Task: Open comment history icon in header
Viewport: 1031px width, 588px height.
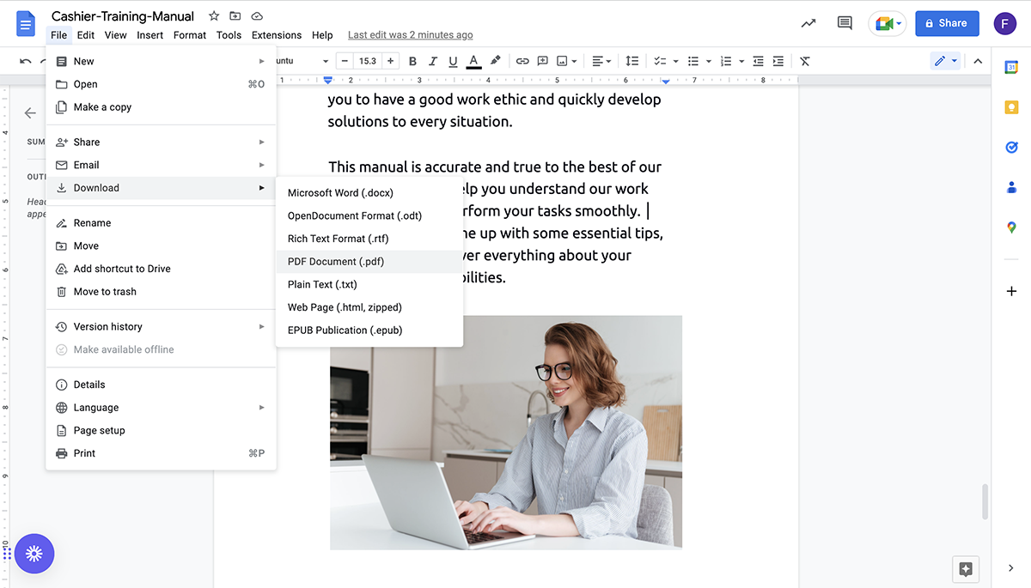Action: [x=845, y=23]
